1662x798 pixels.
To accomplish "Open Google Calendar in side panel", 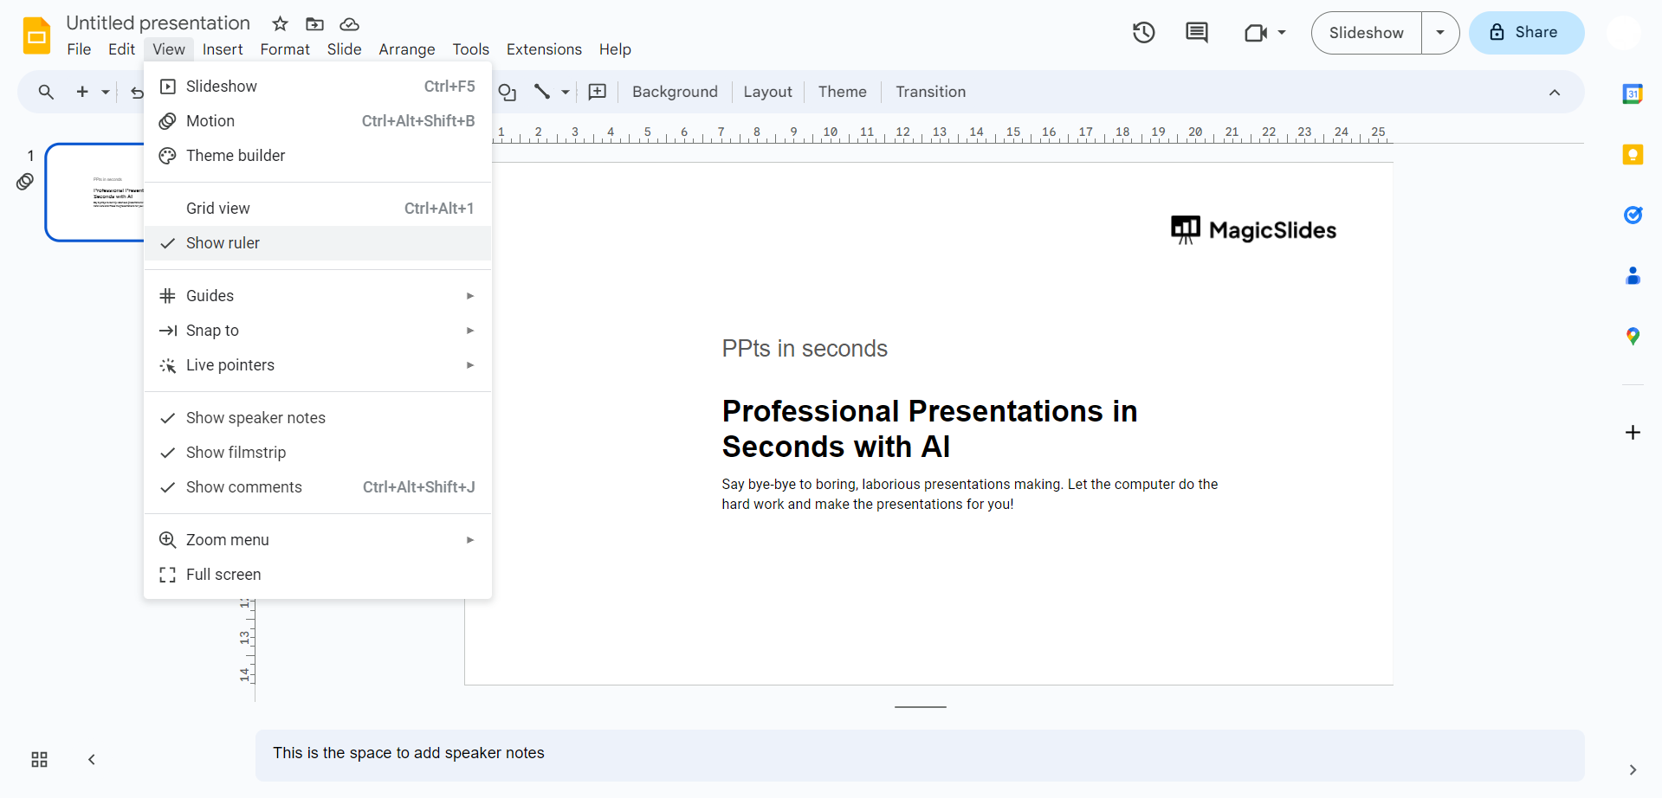I will 1632,94.
